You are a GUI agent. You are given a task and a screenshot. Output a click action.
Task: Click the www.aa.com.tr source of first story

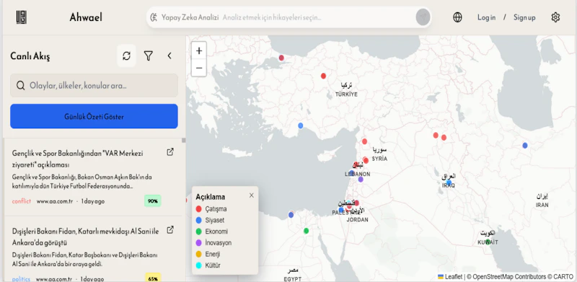55,201
